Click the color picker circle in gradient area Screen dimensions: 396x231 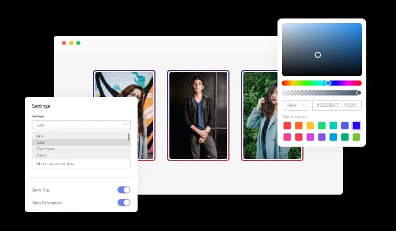[317, 55]
